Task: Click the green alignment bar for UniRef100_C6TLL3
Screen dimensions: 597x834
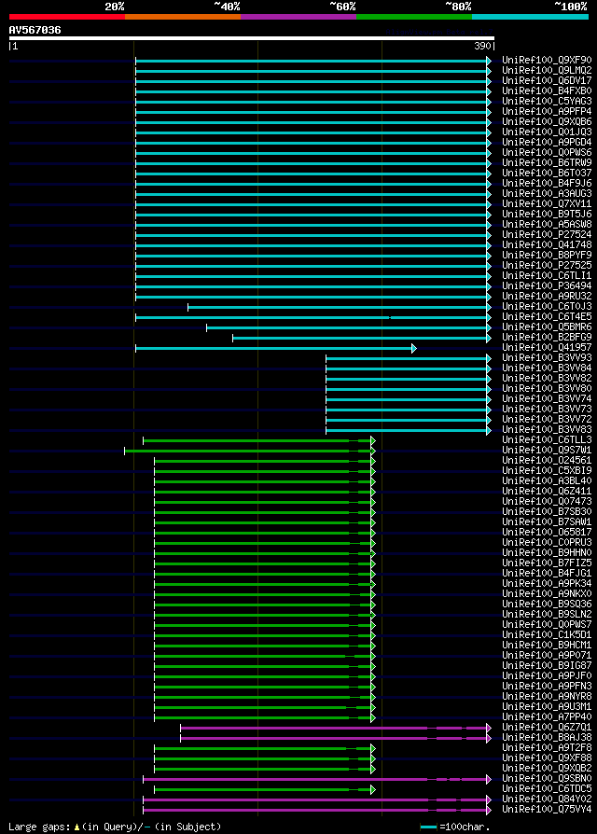Action: (259, 441)
